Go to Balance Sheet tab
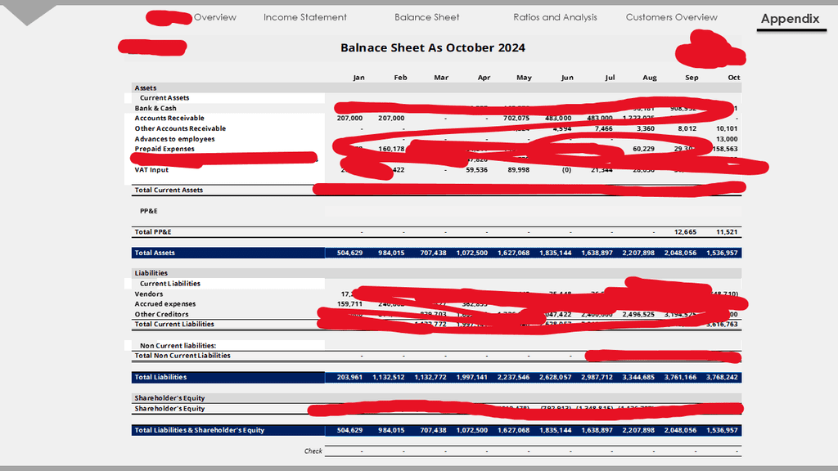The height and width of the screenshot is (471, 838). pos(426,17)
